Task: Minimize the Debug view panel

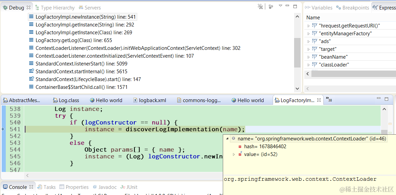Action: (x=287, y=5)
